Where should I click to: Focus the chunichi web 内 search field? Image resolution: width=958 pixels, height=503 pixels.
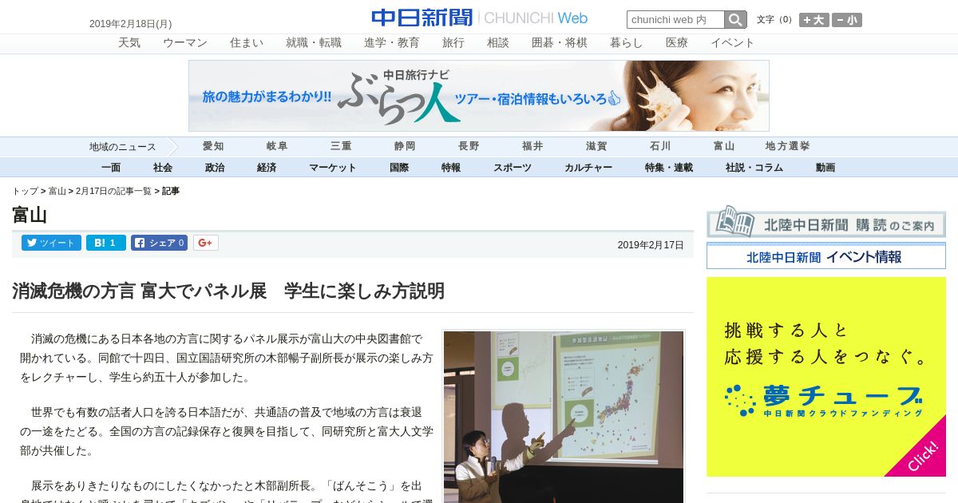675,20
